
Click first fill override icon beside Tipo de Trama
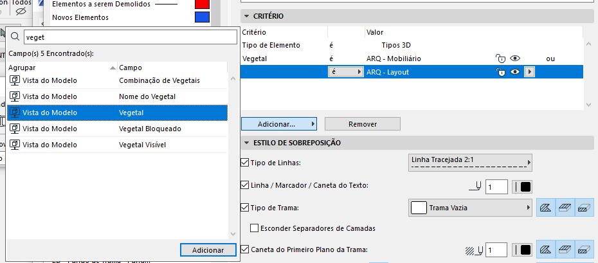[546, 208]
